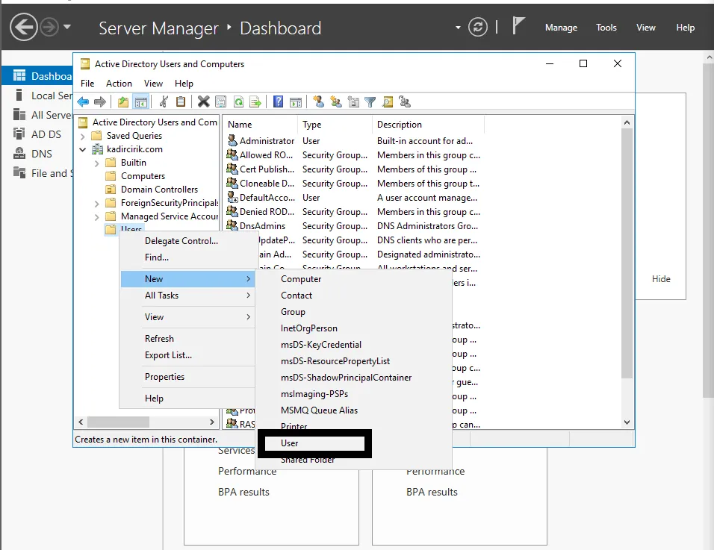Screen dimensions: 714x550
Task: Click the Forward arrow in ADUC toolbar
Action: coord(100,102)
